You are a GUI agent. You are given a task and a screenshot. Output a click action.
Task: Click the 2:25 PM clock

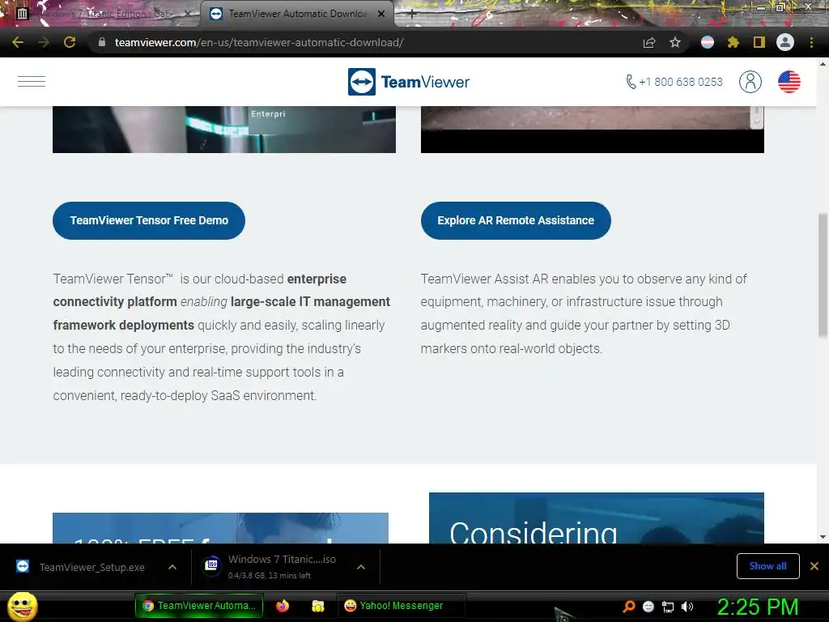click(758, 607)
